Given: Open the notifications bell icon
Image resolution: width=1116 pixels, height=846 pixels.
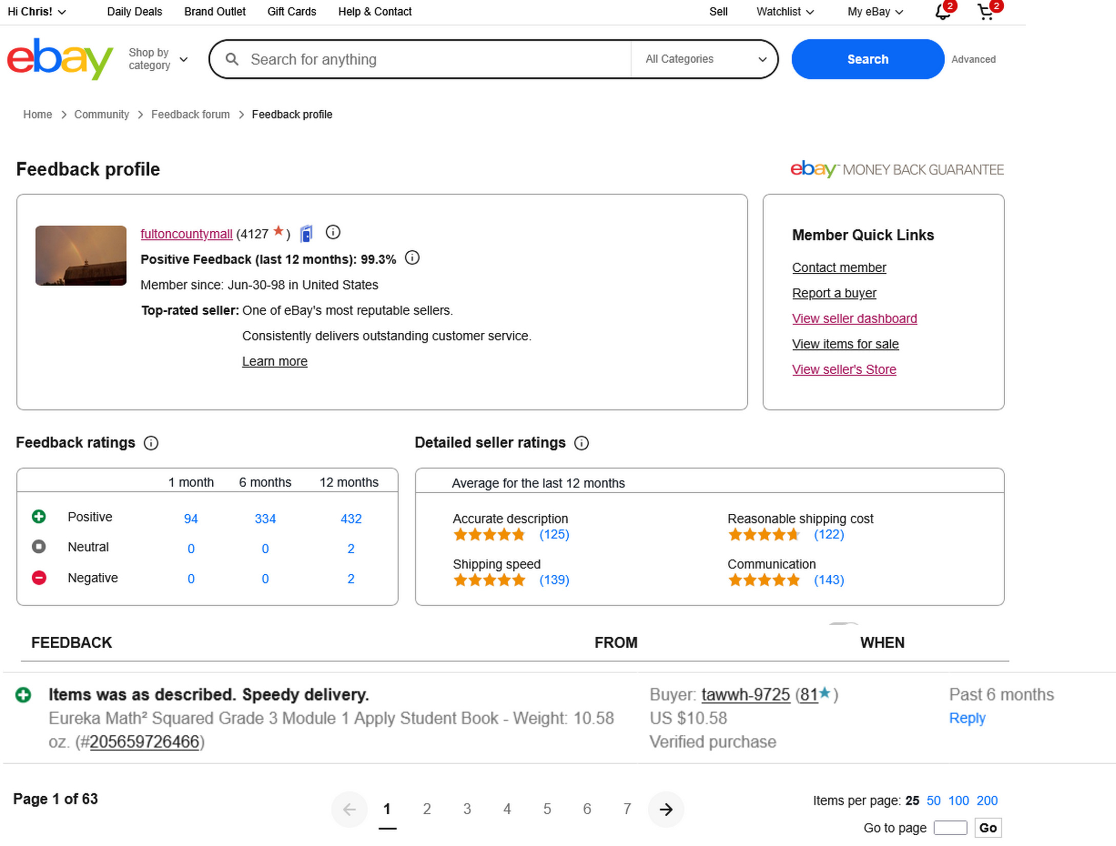Looking at the screenshot, I should tap(942, 12).
